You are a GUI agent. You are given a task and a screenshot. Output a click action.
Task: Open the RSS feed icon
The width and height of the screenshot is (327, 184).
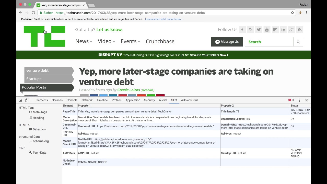click(x=300, y=30)
